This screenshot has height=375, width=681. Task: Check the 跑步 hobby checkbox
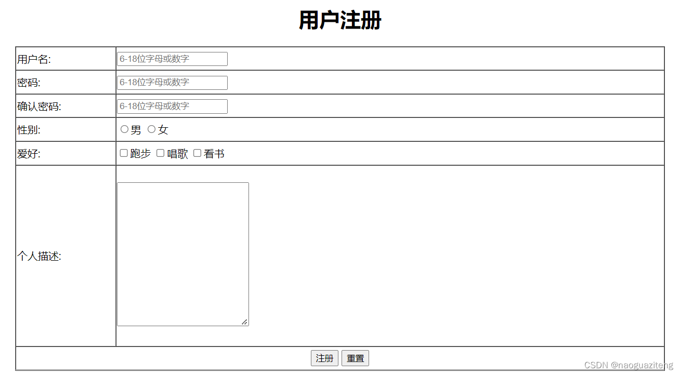click(124, 153)
